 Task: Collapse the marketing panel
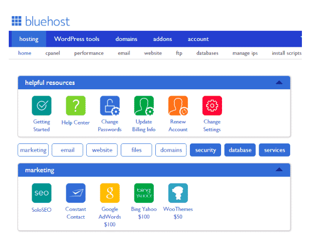pos(279,170)
